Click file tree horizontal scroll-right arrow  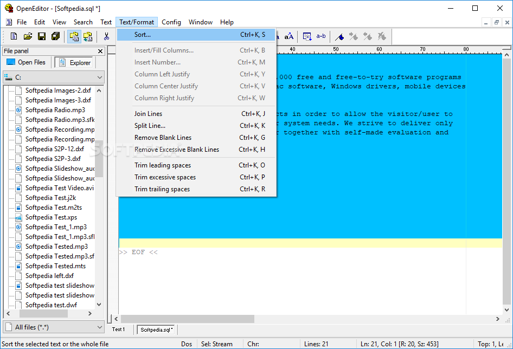90,314
